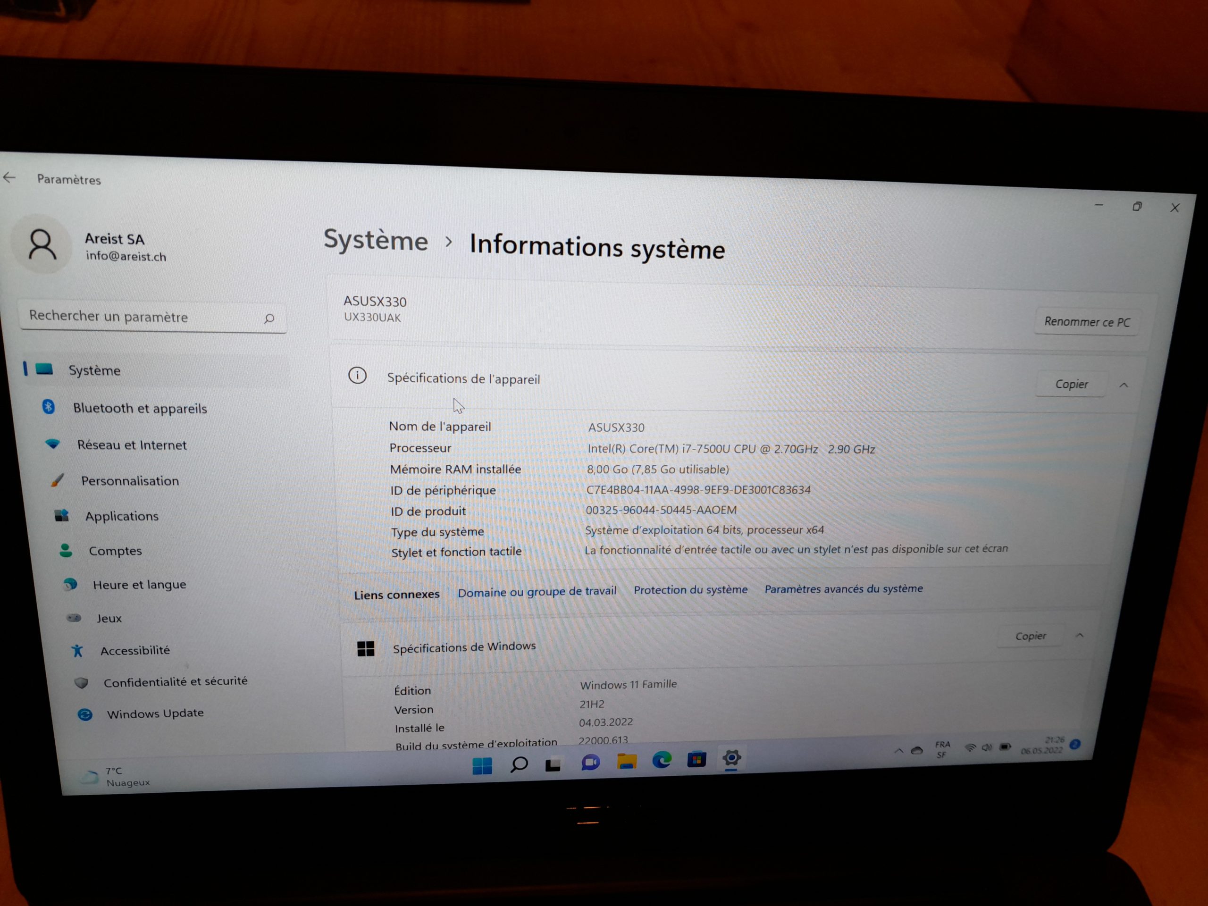
Task: Open Task View on the taskbar
Action: click(553, 763)
